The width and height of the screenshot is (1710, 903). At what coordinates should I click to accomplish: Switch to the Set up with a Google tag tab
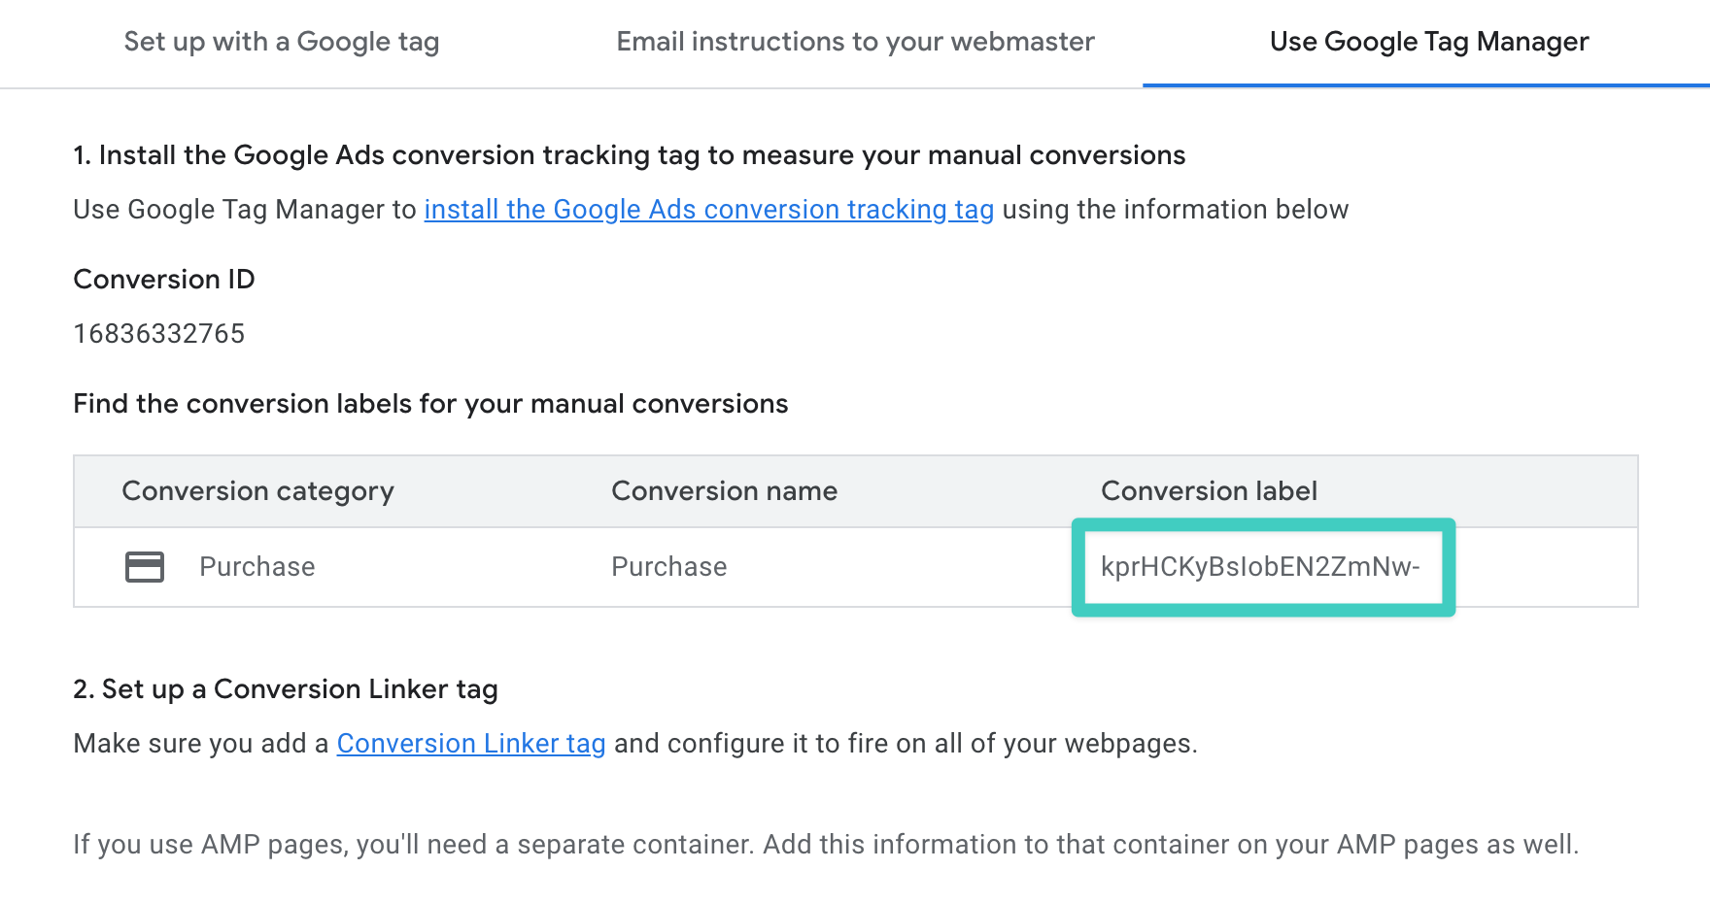[281, 42]
